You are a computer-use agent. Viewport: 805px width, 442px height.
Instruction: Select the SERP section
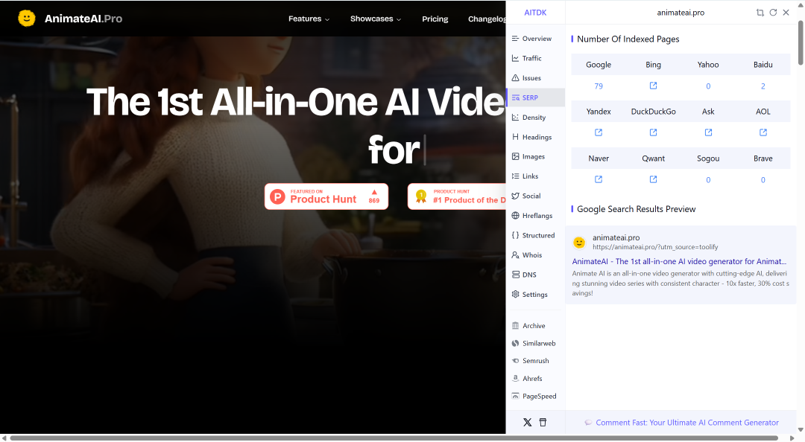click(535, 97)
